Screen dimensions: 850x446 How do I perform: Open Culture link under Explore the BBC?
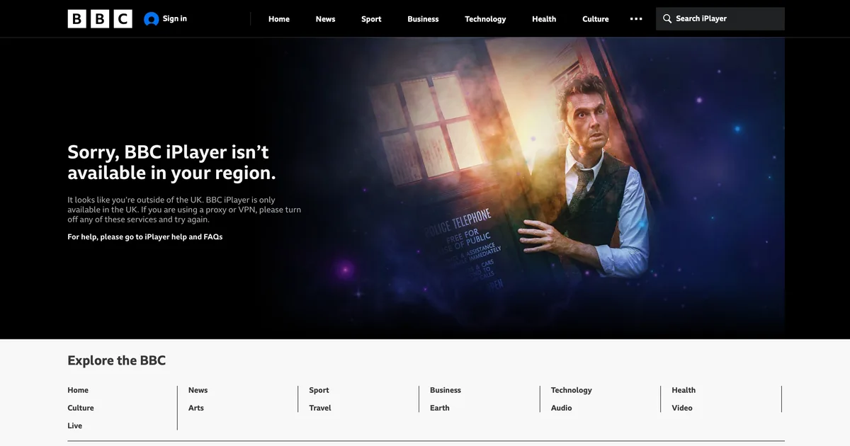(81, 408)
